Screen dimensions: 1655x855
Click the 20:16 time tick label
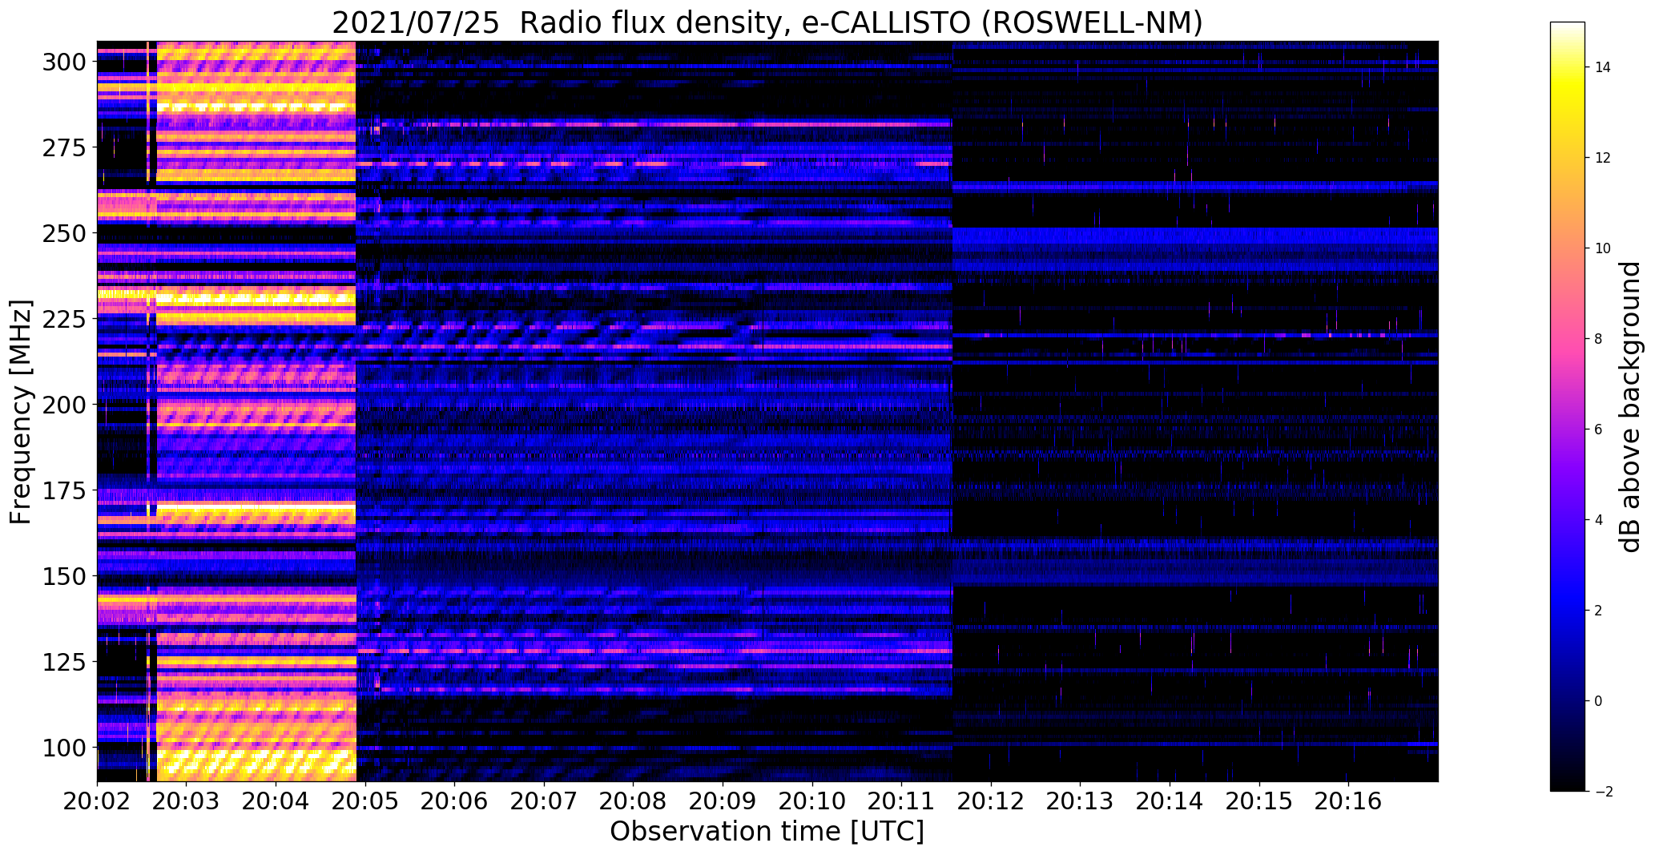coord(1348,800)
